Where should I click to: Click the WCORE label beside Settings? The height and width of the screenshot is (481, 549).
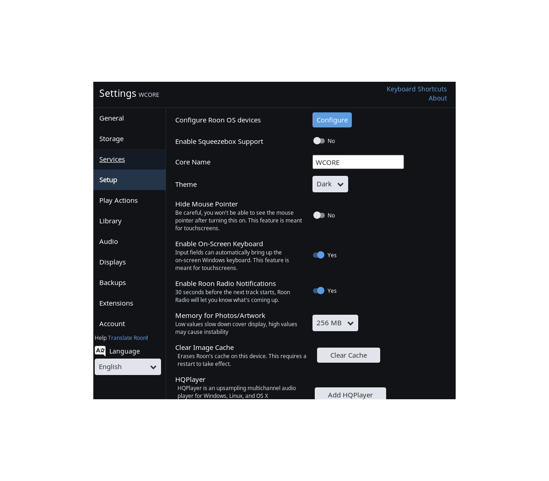(x=149, y=95)
